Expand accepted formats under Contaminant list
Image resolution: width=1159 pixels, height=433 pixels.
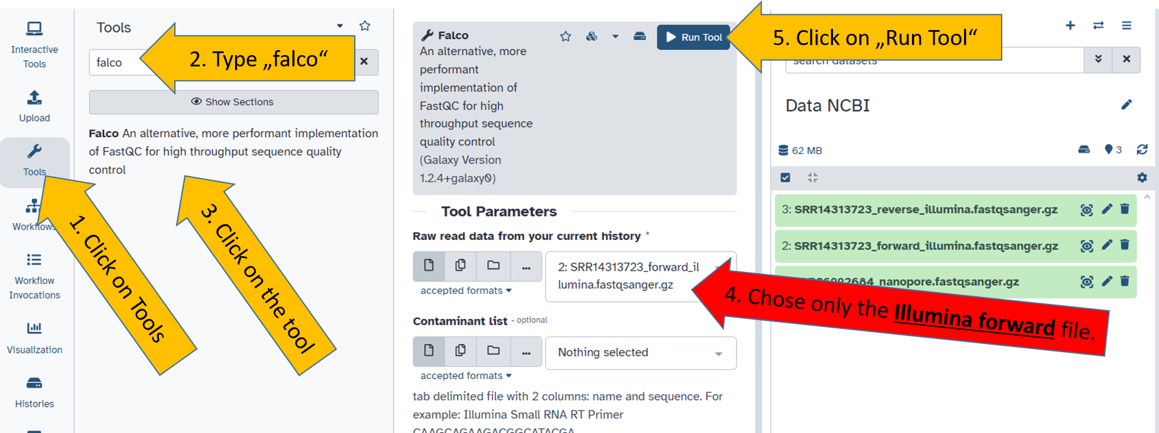point(466,376)
